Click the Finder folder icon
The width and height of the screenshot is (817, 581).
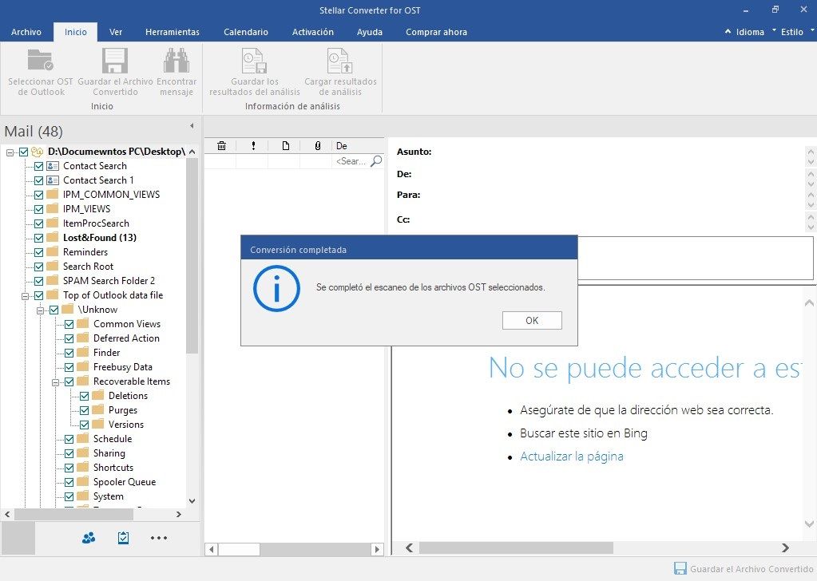click(x=83, y=353)
